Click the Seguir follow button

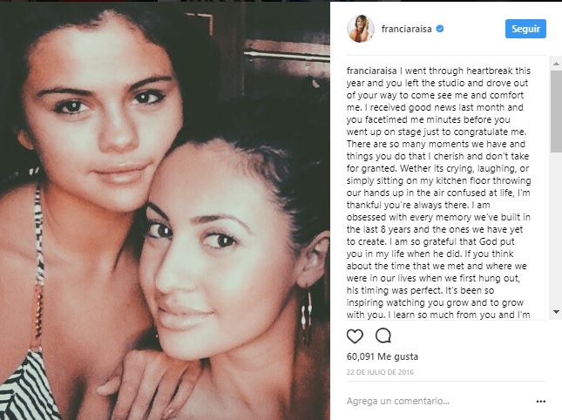pos(525,29)
